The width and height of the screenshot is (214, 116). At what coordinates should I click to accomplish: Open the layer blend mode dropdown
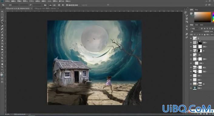[196, 32]
